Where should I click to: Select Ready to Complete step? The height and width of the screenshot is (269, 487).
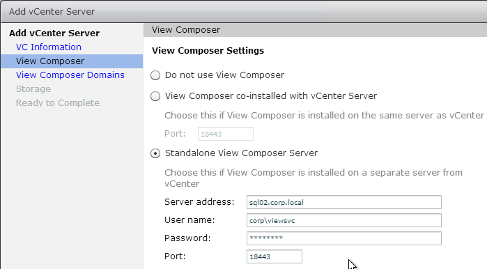pyautogui.click(x=58, y=103)
